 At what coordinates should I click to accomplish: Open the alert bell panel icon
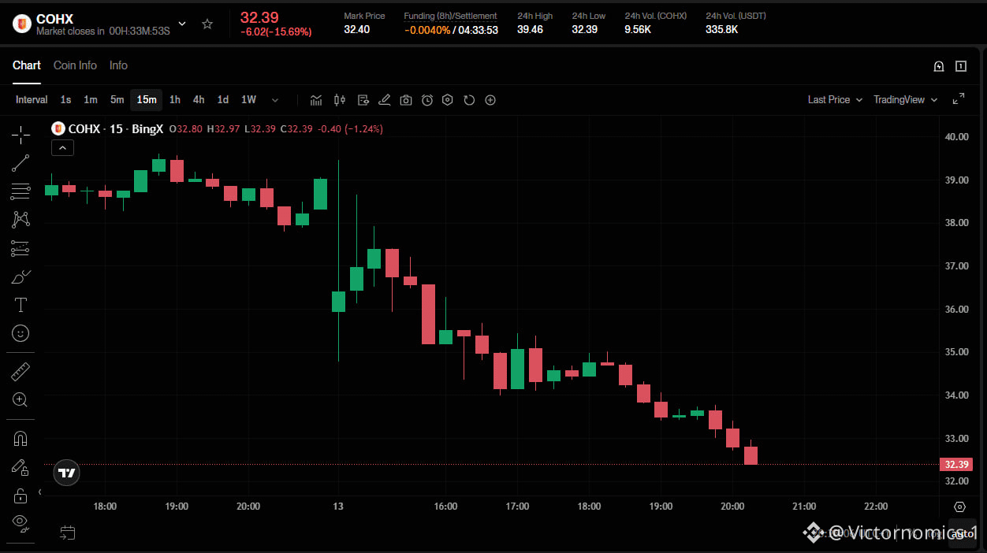(x=939, y=66)
